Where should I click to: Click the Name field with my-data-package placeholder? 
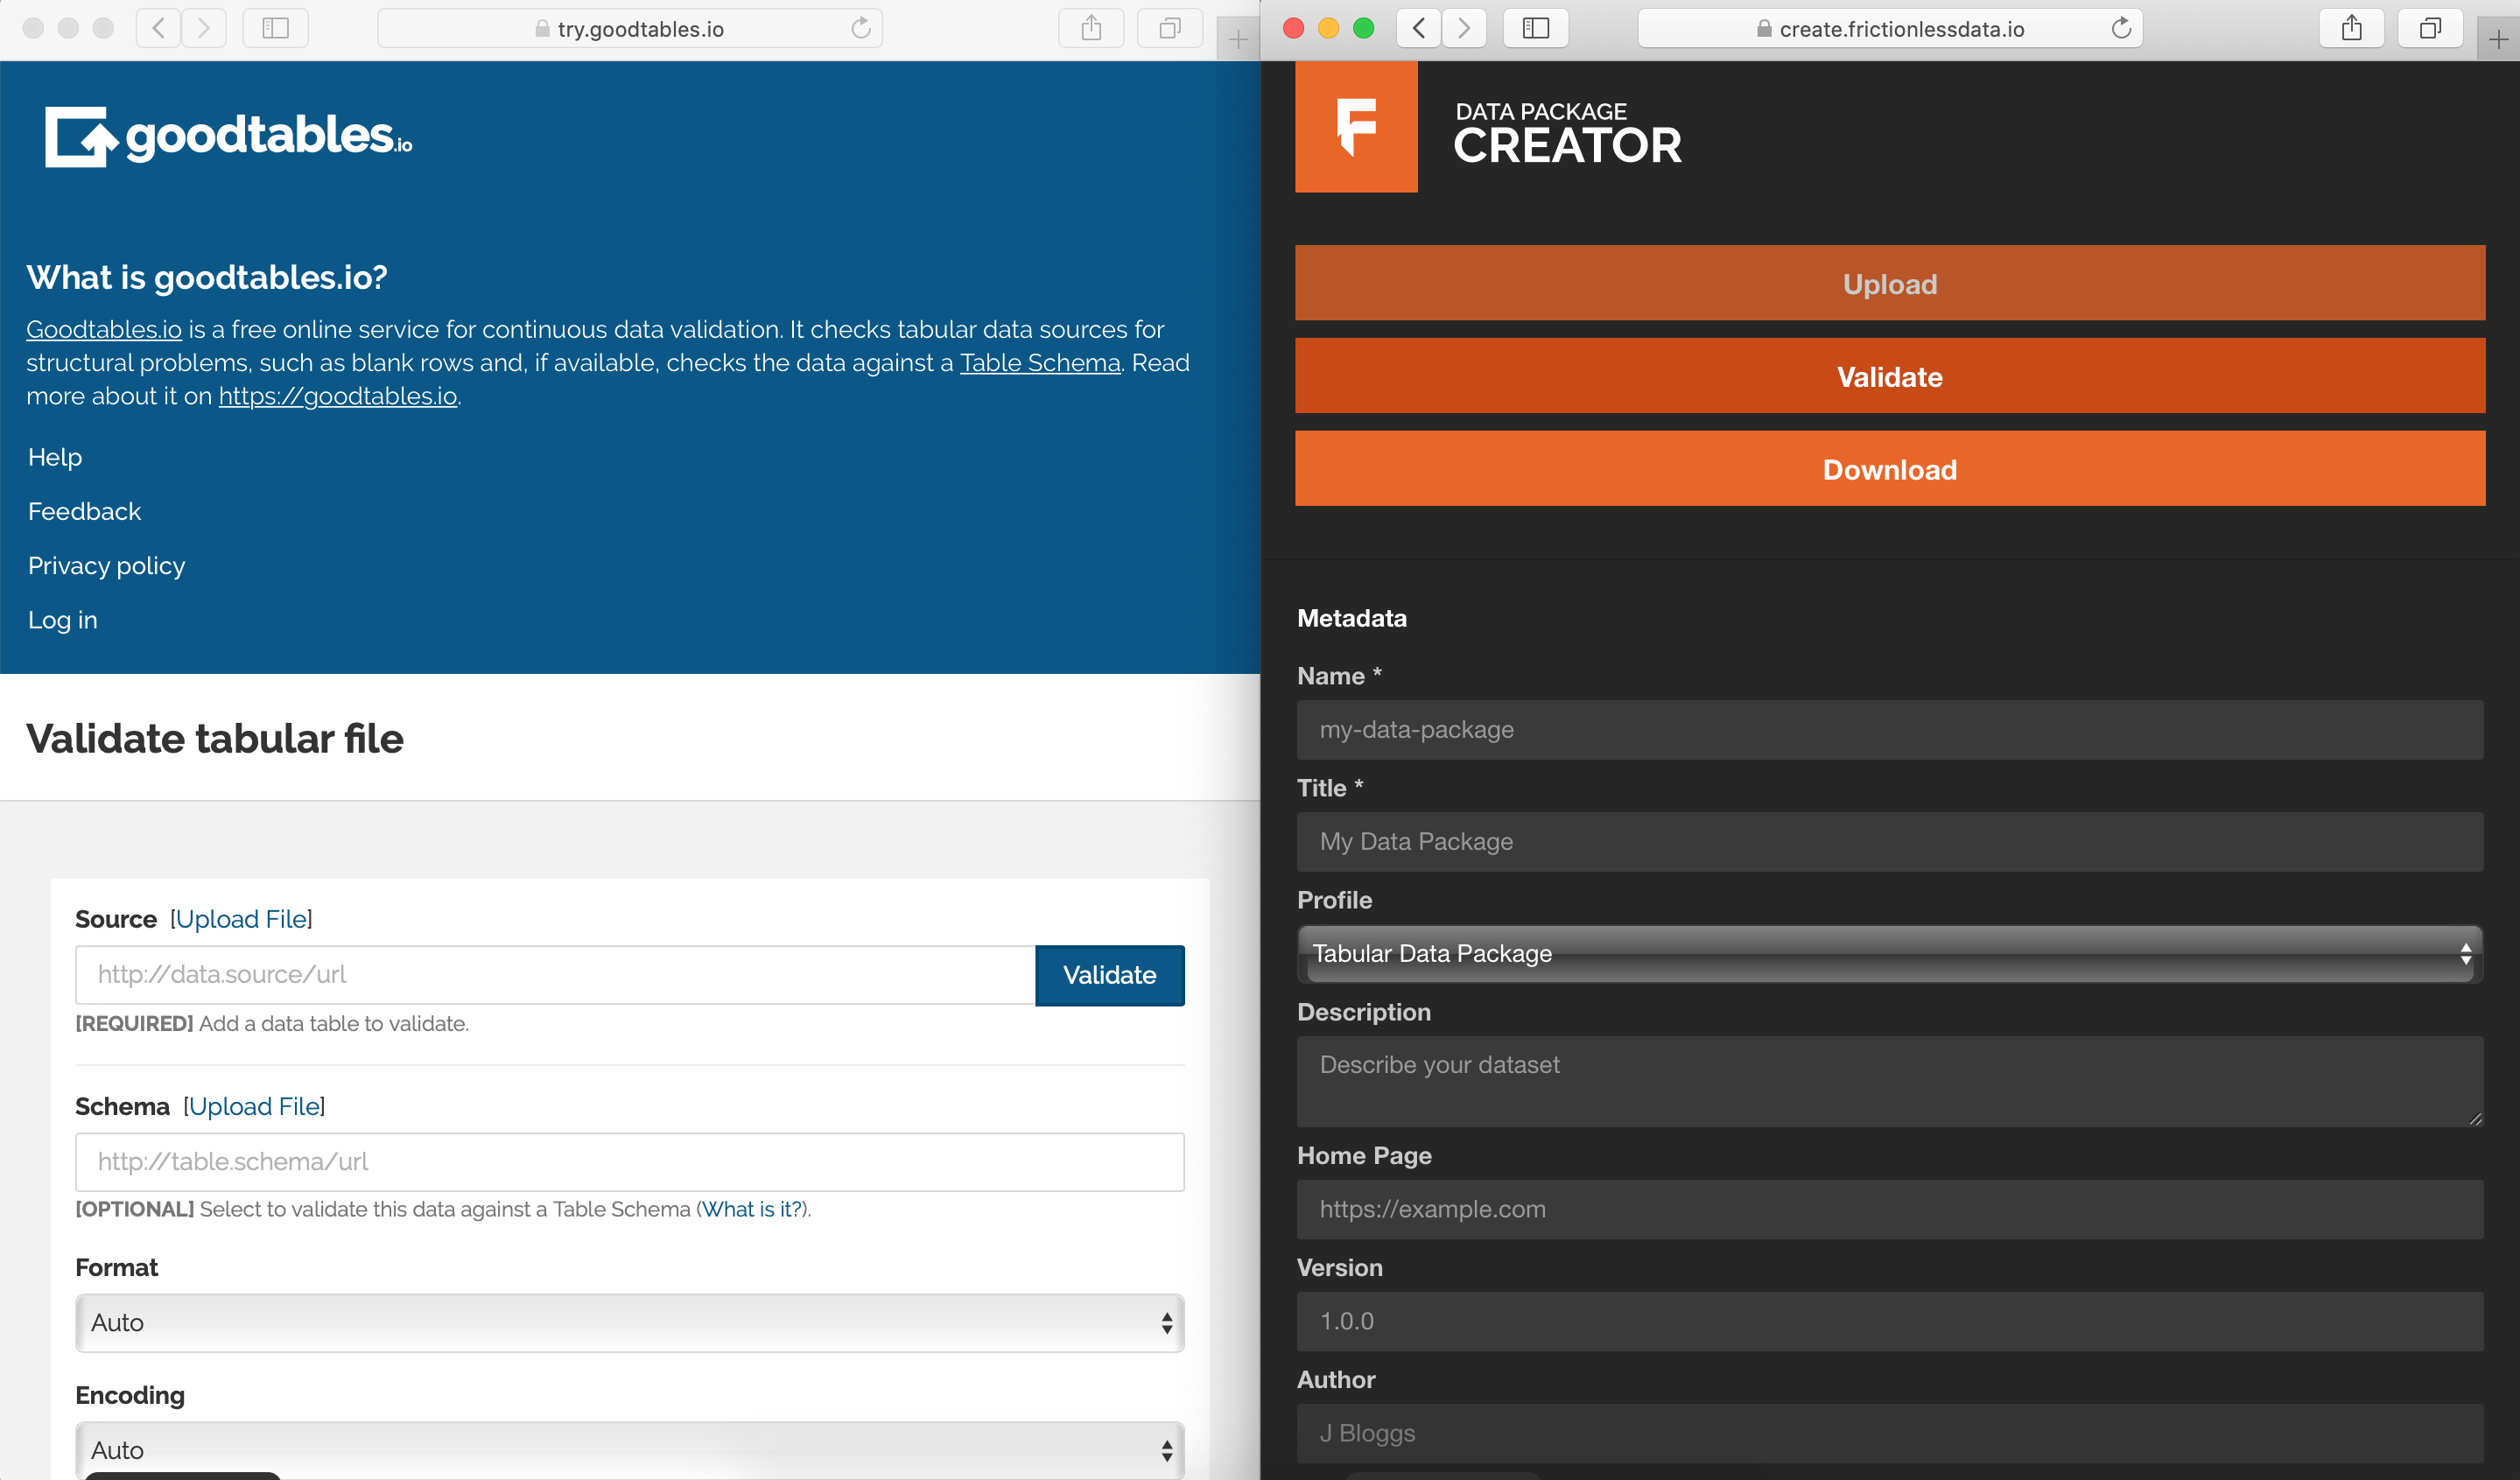click(1890, 730)
